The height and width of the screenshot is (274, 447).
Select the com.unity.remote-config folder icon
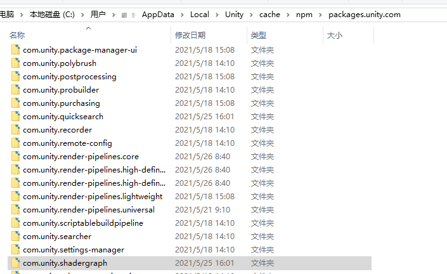16,143
